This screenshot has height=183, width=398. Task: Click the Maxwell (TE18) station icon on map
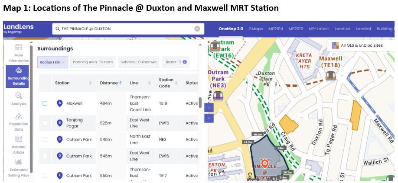[330, 75]
